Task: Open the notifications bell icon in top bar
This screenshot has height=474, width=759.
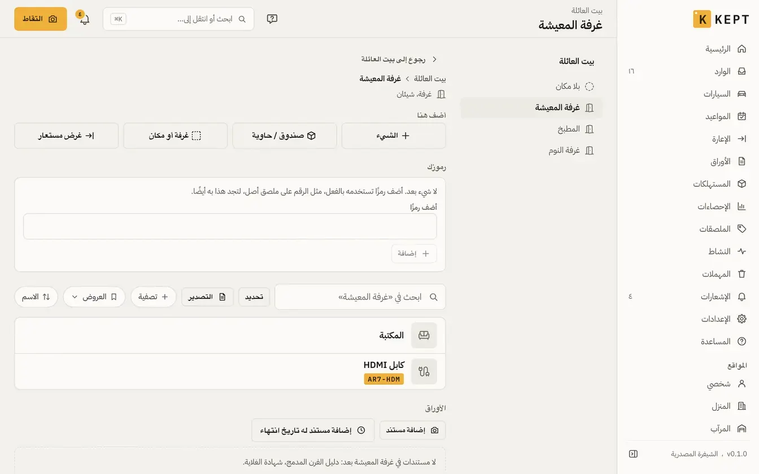Action: tap(84, 19)
